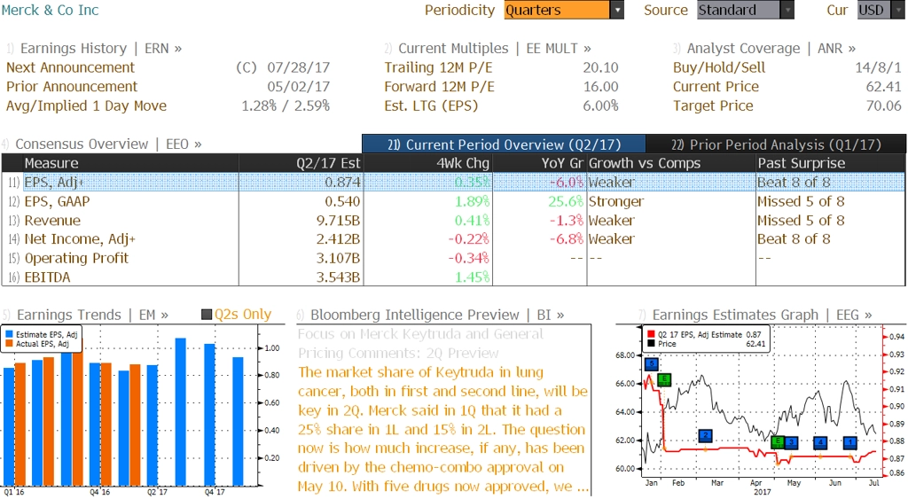This screenshot has height=499, width=908.
Task: Click event marker 5 on estimates graph
Action: [x=652, y=364]
